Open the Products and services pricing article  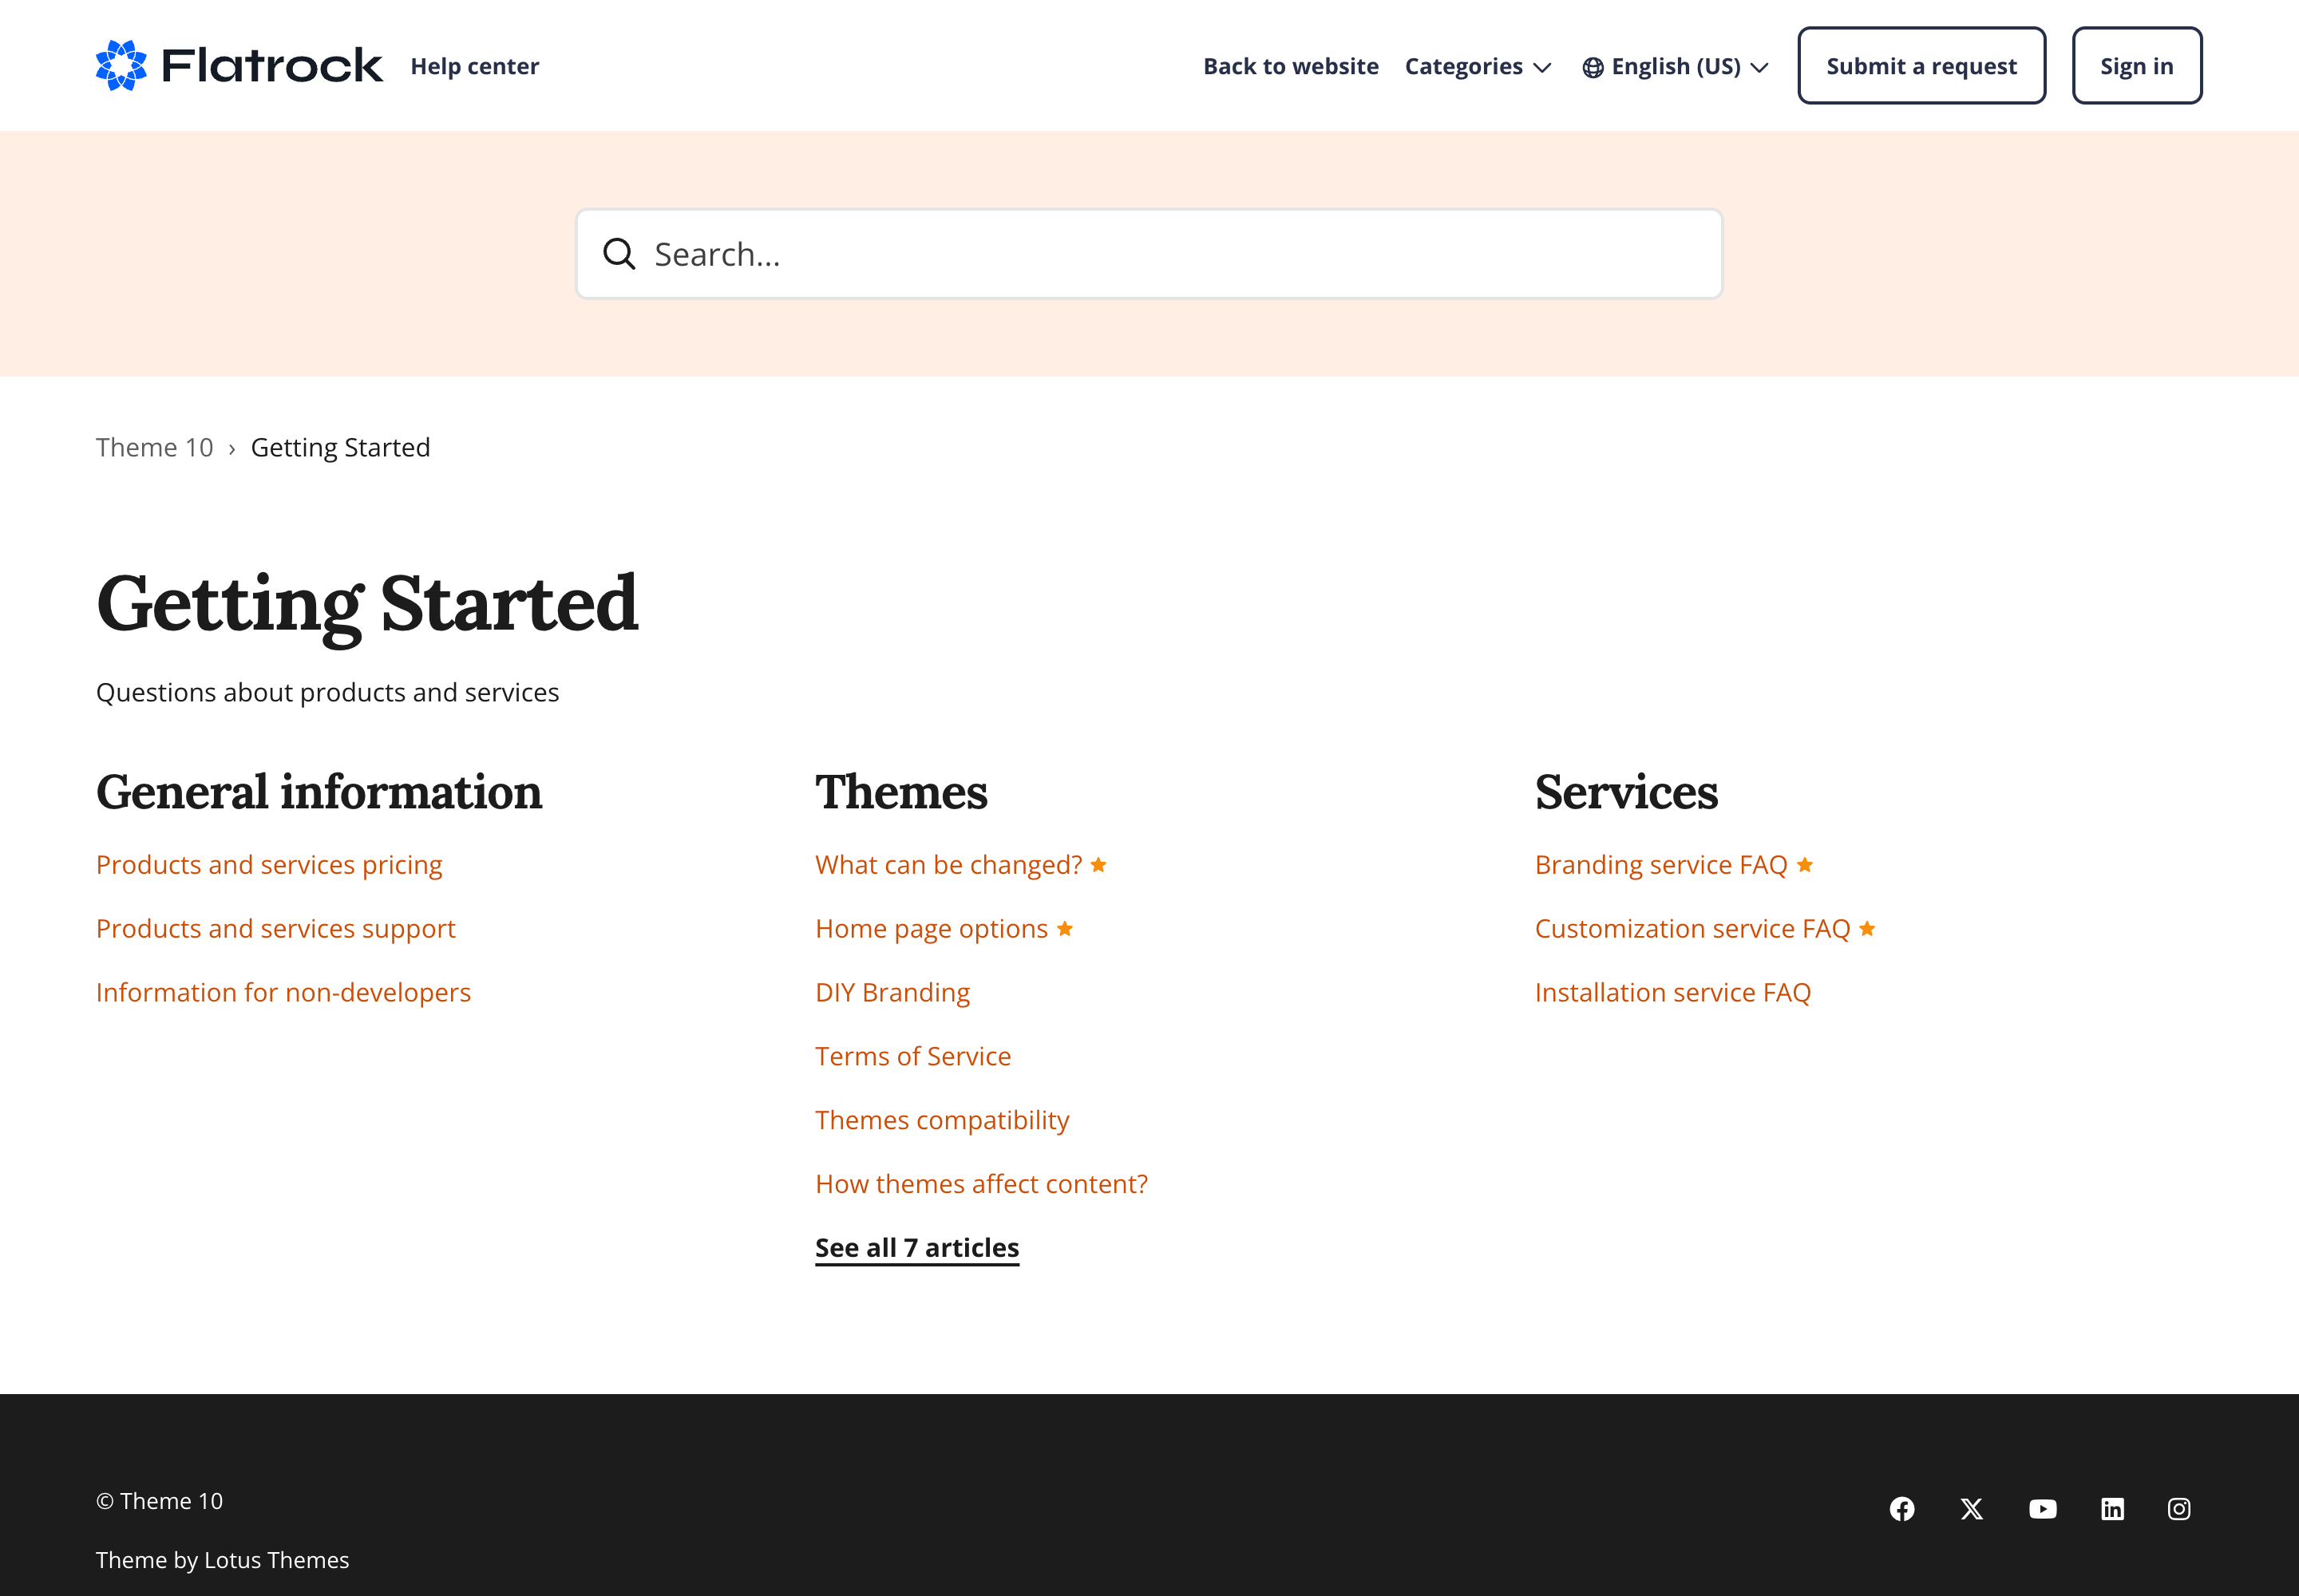click(x=269, y=864)
